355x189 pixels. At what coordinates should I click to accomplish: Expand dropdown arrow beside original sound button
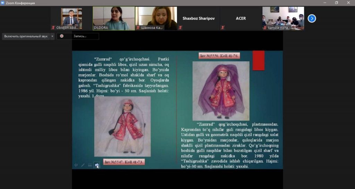[52, 36]
